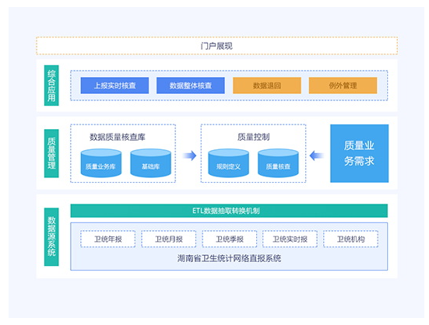
Task: Click the large 质量业务需求 blue block
Action: pos(359,153)
